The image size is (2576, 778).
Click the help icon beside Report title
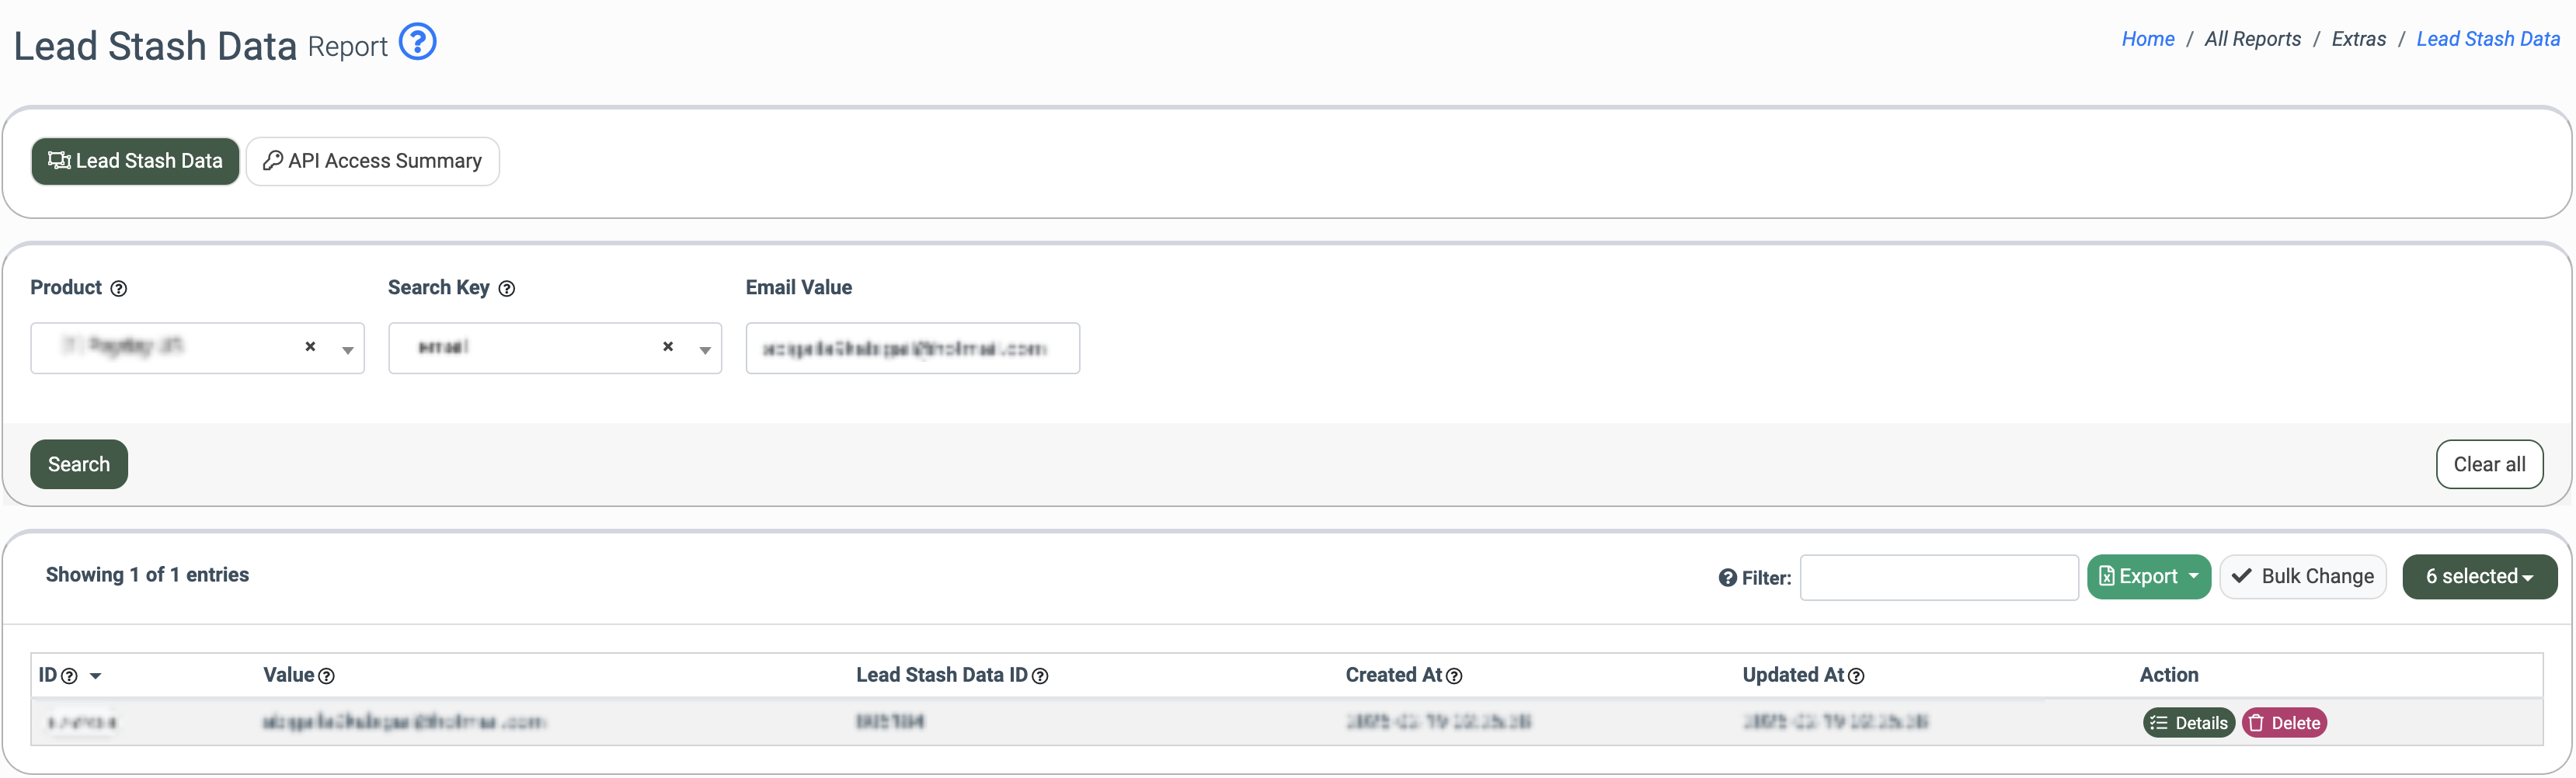point(417,42)
